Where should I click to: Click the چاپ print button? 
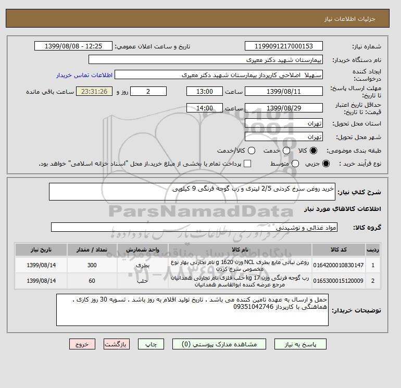coord(151,344)
